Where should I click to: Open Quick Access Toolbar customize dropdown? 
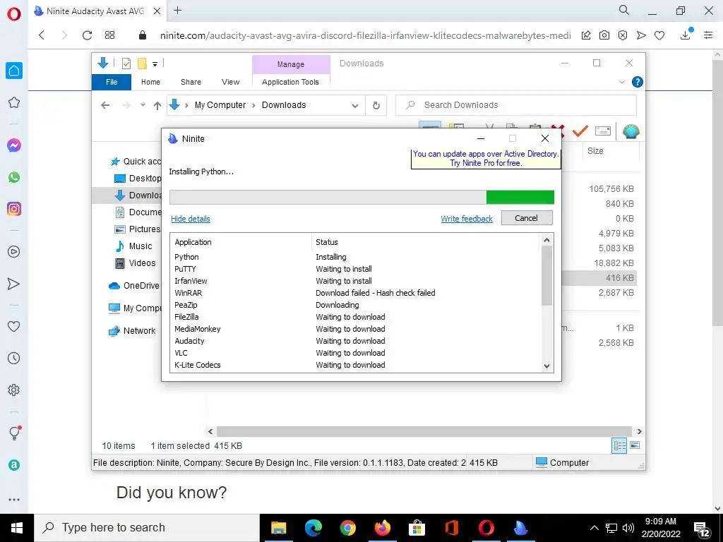coord(155,64)
